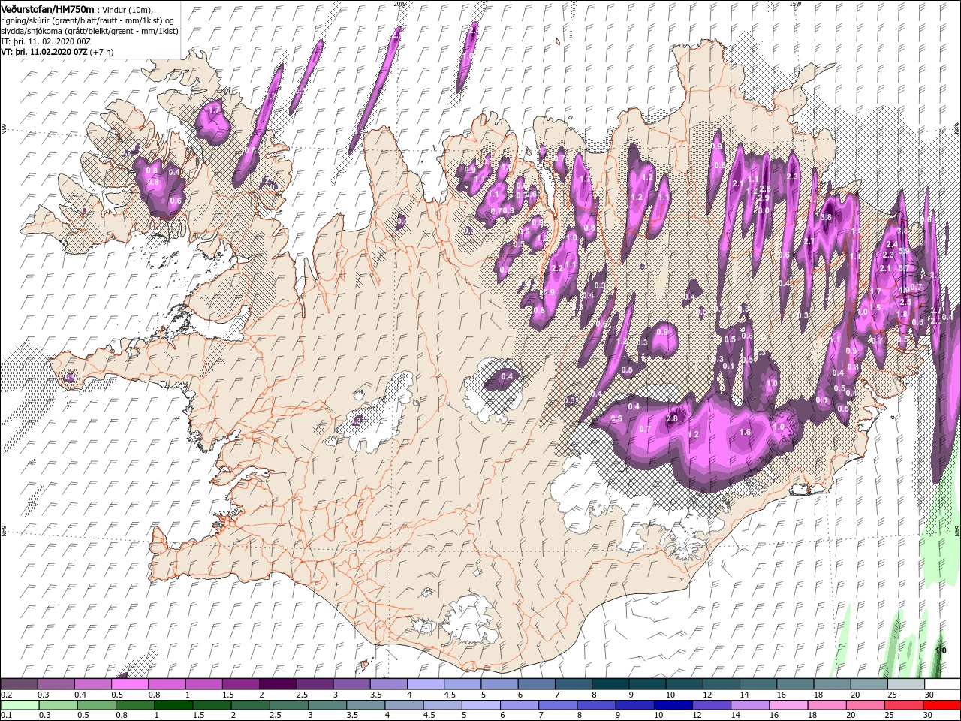Click the "15W" longitude label at the top
The width and height of the screenshot is (961, 721).
point(794,4)
